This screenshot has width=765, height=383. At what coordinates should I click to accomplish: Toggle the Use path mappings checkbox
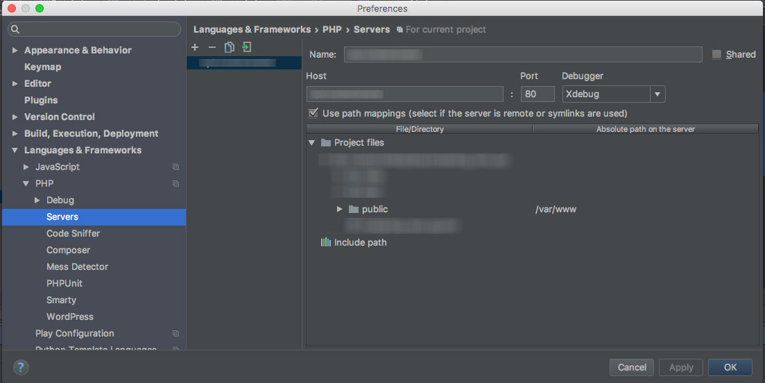point(313,113)
